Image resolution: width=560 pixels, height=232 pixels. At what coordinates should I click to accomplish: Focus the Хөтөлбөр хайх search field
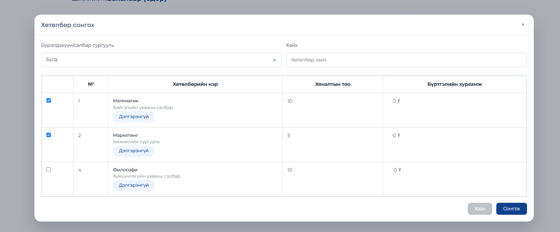tap(406, 60)
